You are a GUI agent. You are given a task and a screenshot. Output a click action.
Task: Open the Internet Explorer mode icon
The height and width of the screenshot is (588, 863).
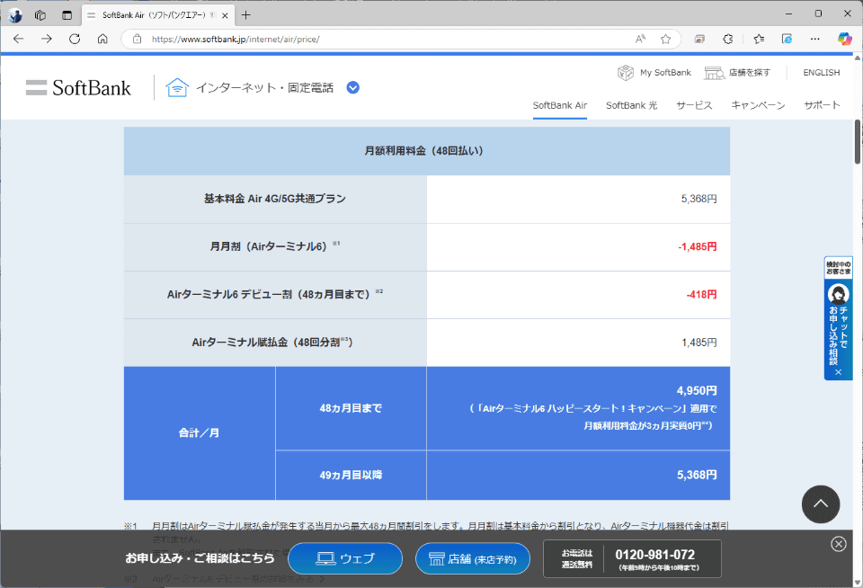pyautogui.click(x=787, y=39)
